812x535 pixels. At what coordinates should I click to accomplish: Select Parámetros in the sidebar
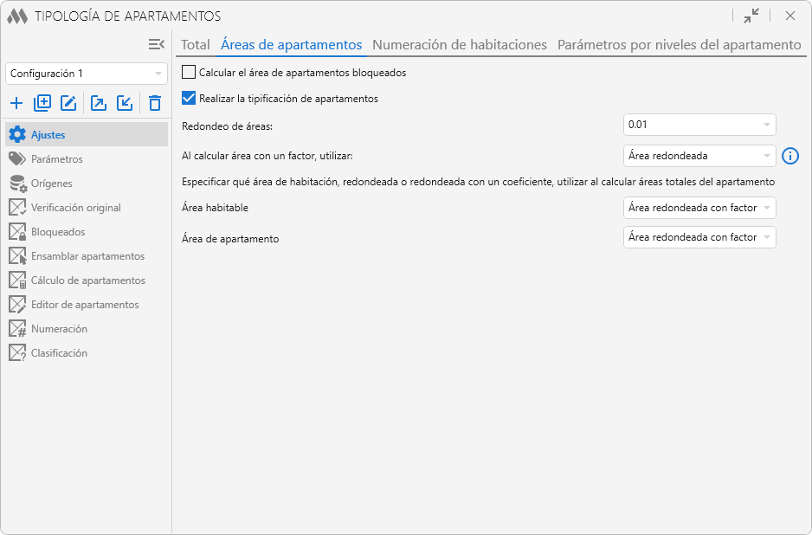(57, 159)
